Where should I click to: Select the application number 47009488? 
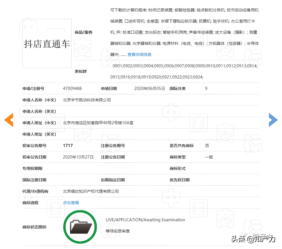[72, 89]
